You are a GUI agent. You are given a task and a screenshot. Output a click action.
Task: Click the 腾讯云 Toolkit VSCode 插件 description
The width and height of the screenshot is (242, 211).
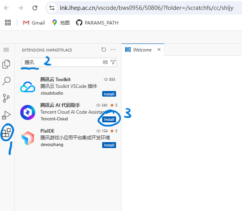(69, 86)
